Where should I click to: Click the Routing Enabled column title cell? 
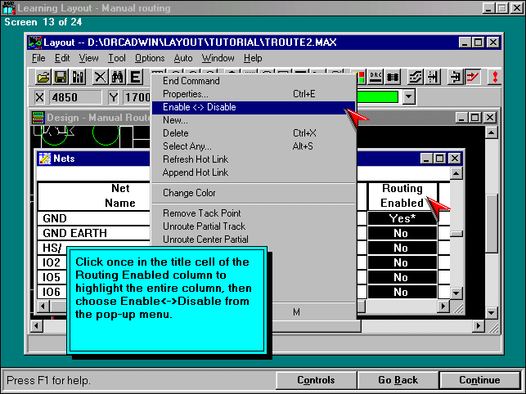point(402,195)
